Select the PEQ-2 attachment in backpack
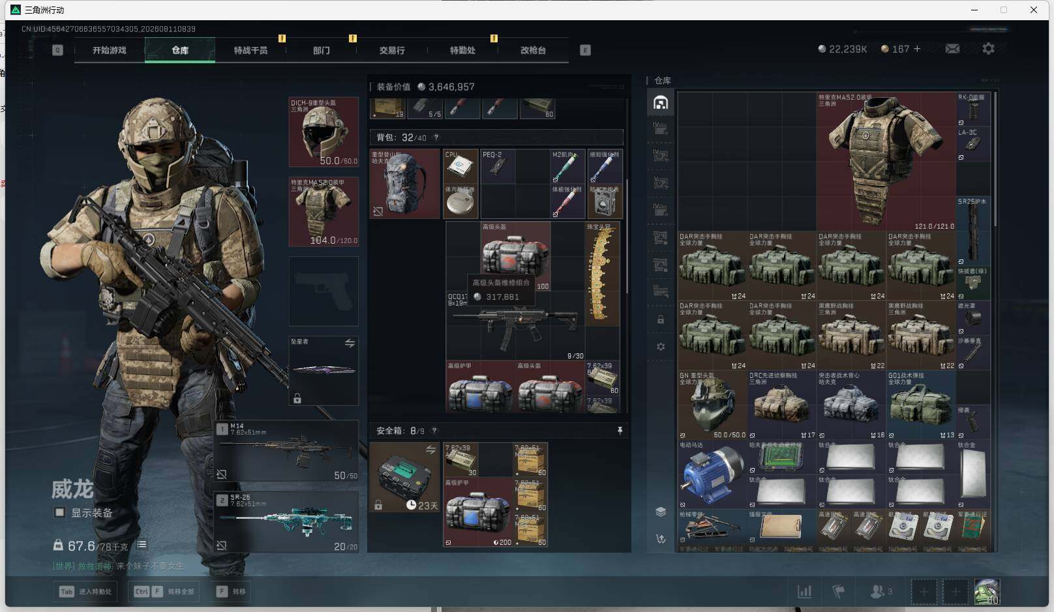 coord(498,166)
